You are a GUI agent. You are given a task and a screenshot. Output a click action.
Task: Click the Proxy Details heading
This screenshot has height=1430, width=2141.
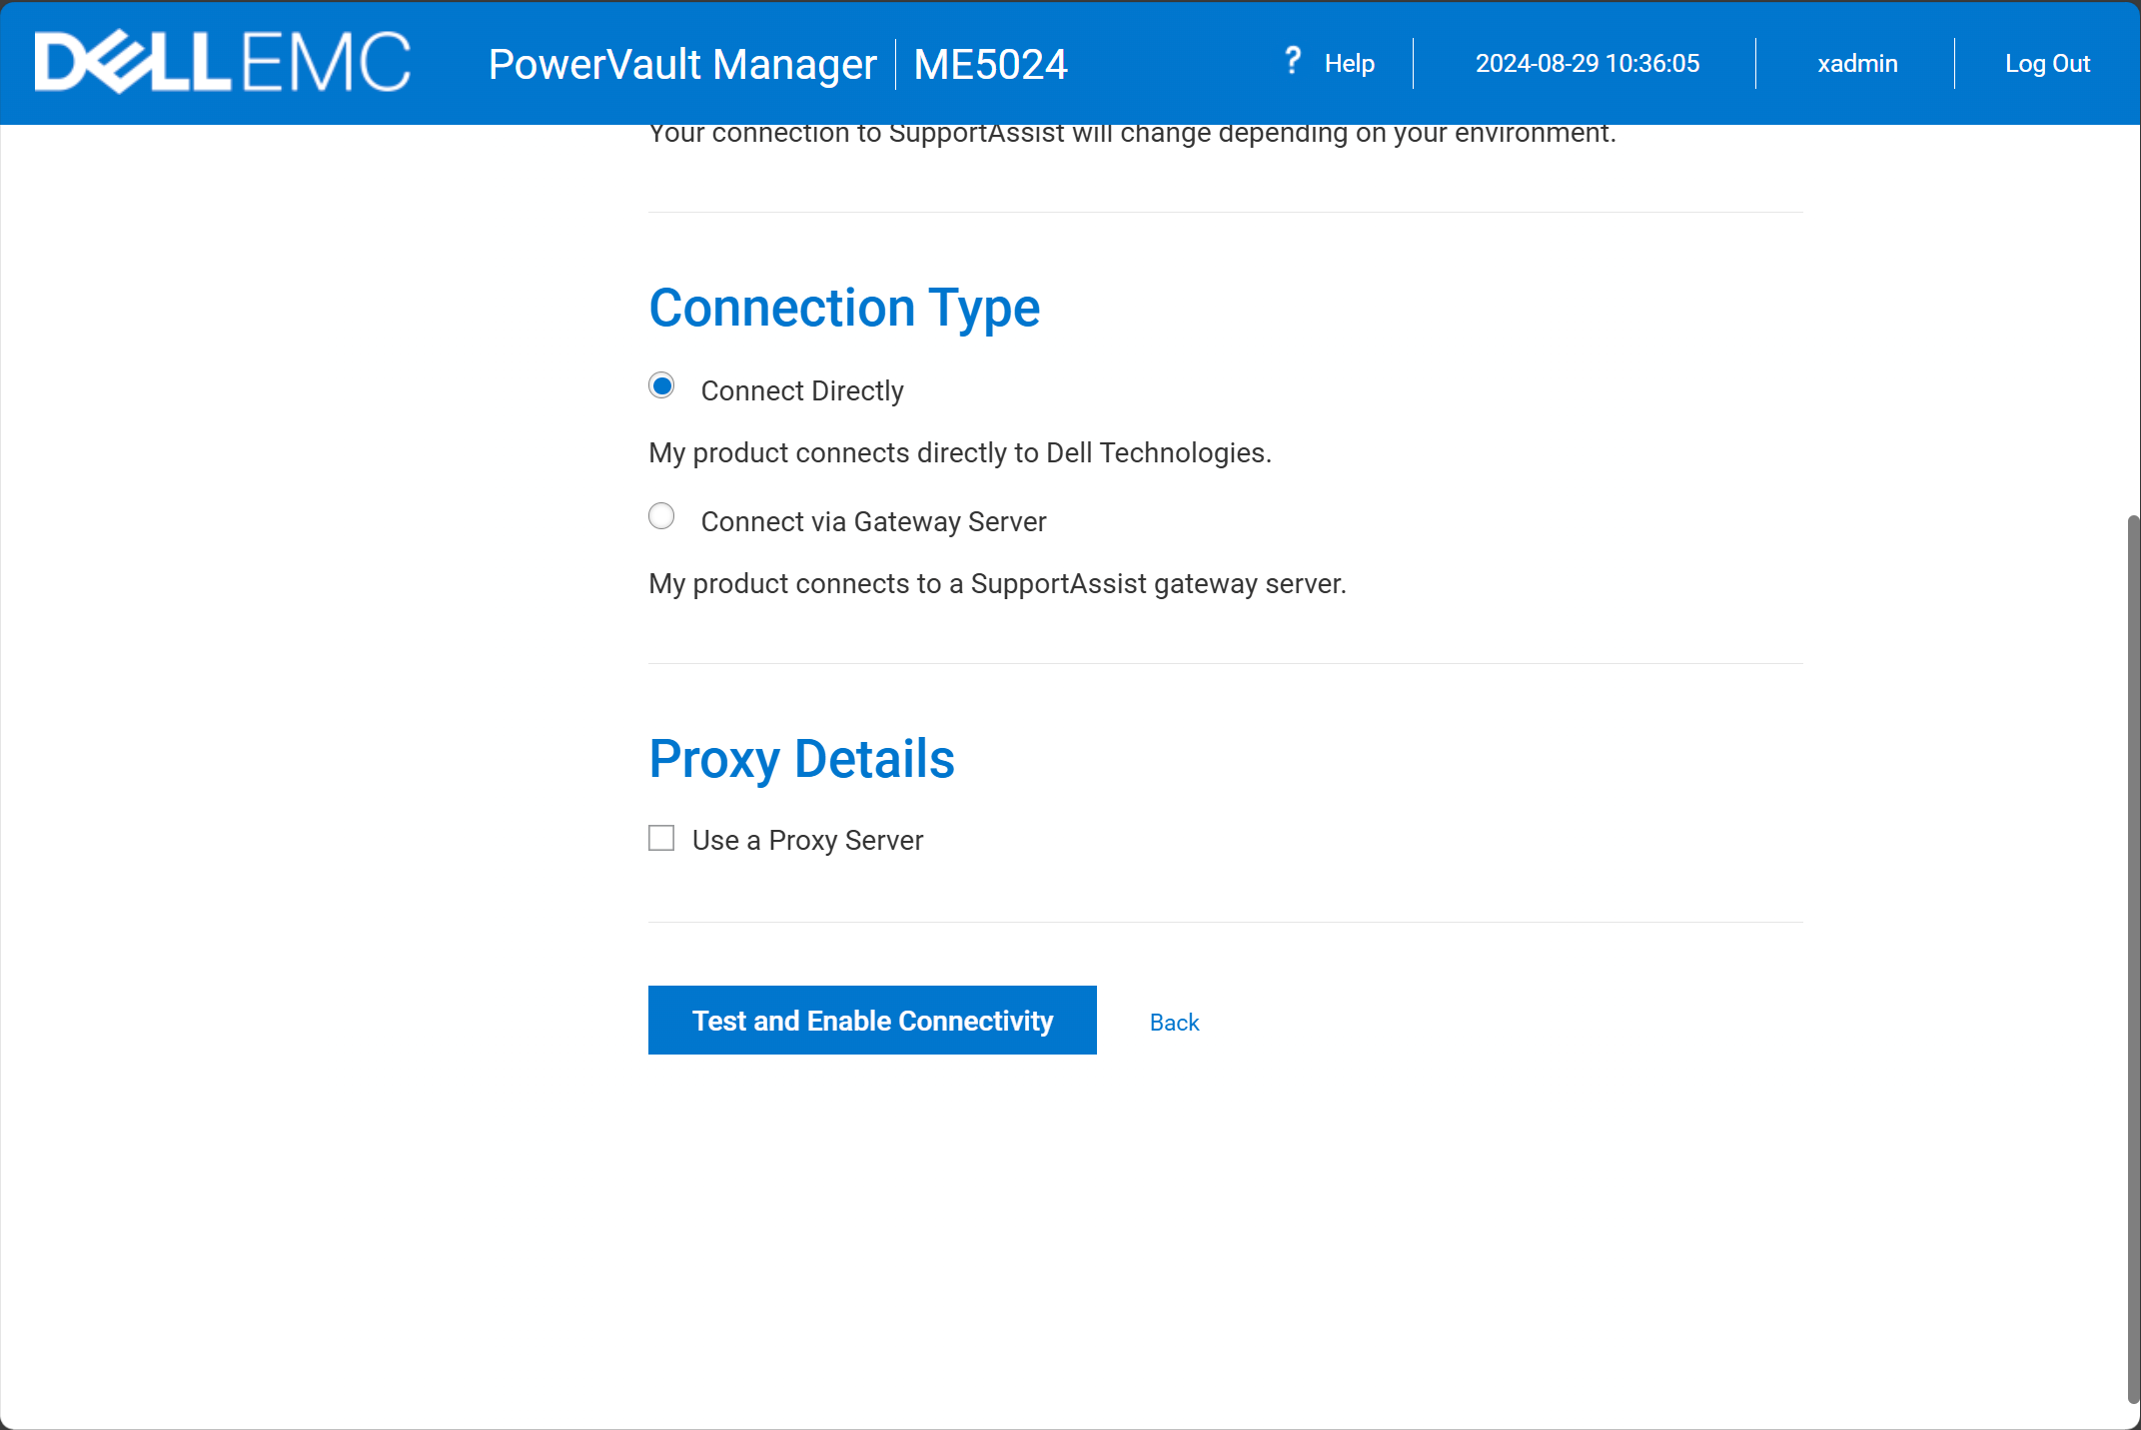(801, 759)
